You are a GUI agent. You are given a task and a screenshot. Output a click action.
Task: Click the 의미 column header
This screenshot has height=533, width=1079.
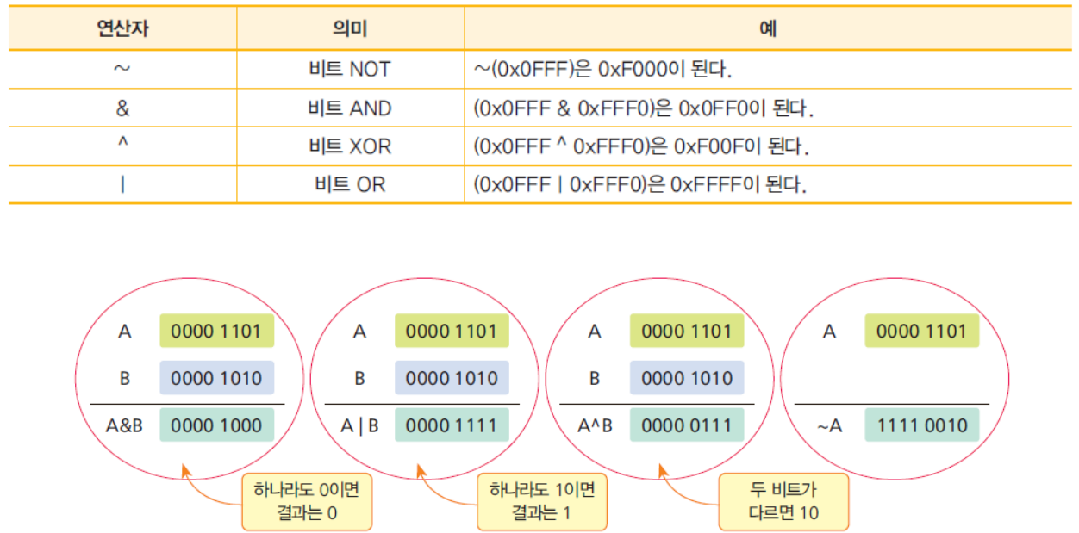(350, 28)
